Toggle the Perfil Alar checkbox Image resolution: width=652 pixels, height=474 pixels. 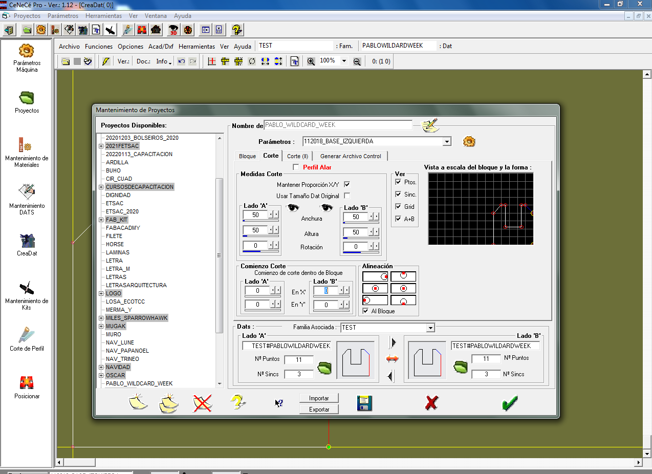[296, 167]
